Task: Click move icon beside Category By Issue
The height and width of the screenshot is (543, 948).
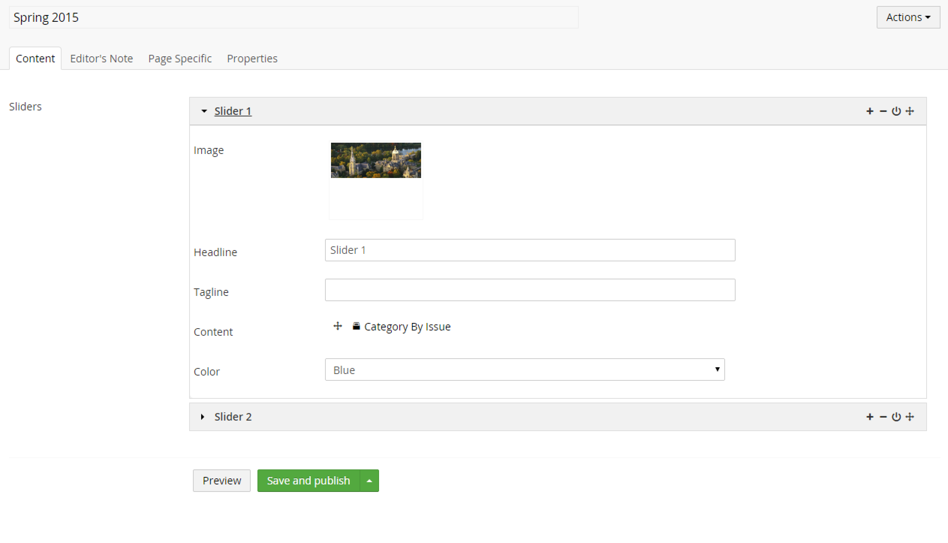Action: [x=338, y=326]
